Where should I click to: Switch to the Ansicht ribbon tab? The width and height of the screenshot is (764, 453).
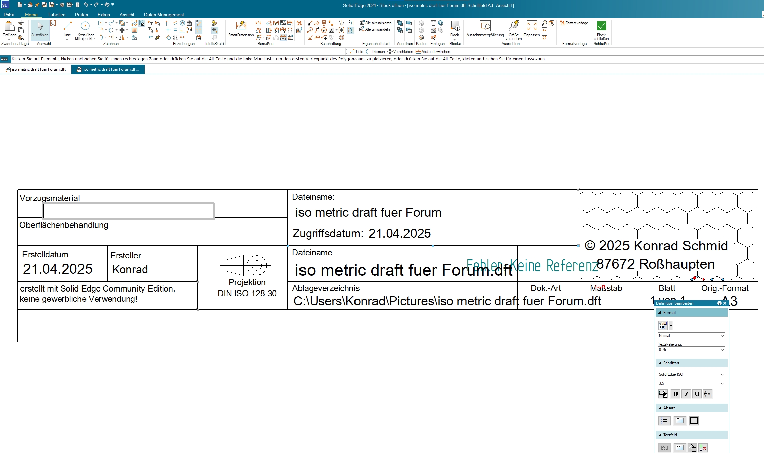[x=127, y=15]
